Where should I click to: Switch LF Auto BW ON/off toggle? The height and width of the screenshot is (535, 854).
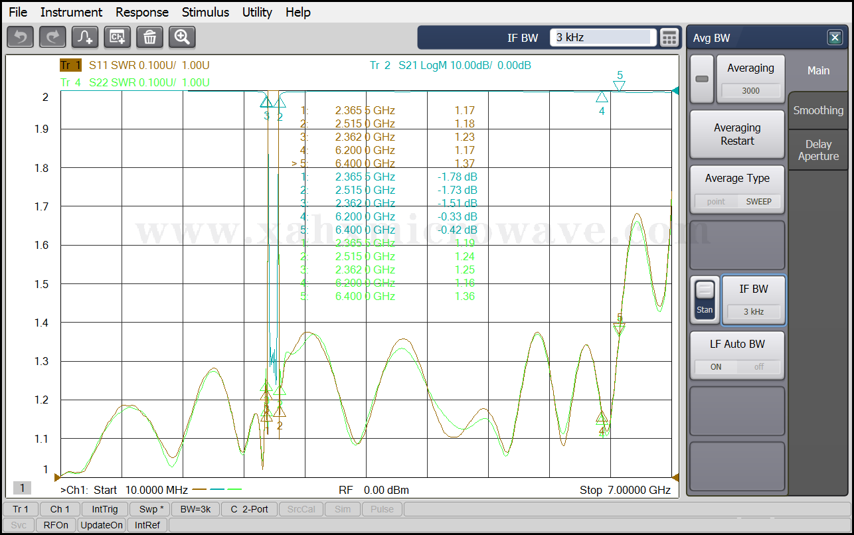pos(737,366)
